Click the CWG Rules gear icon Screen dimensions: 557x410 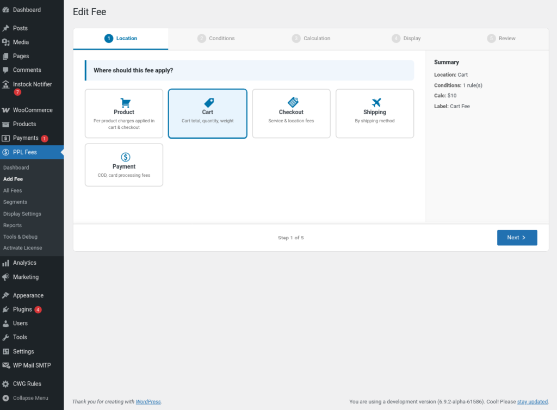pos(5,384)
